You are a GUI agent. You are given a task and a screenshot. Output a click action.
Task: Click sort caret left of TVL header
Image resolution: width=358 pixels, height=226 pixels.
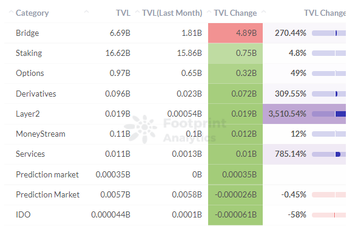[86, 12]
